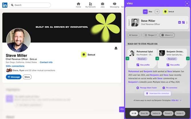
Task: Open three-dot menu on target card
Action: click(x=187, y=22)
